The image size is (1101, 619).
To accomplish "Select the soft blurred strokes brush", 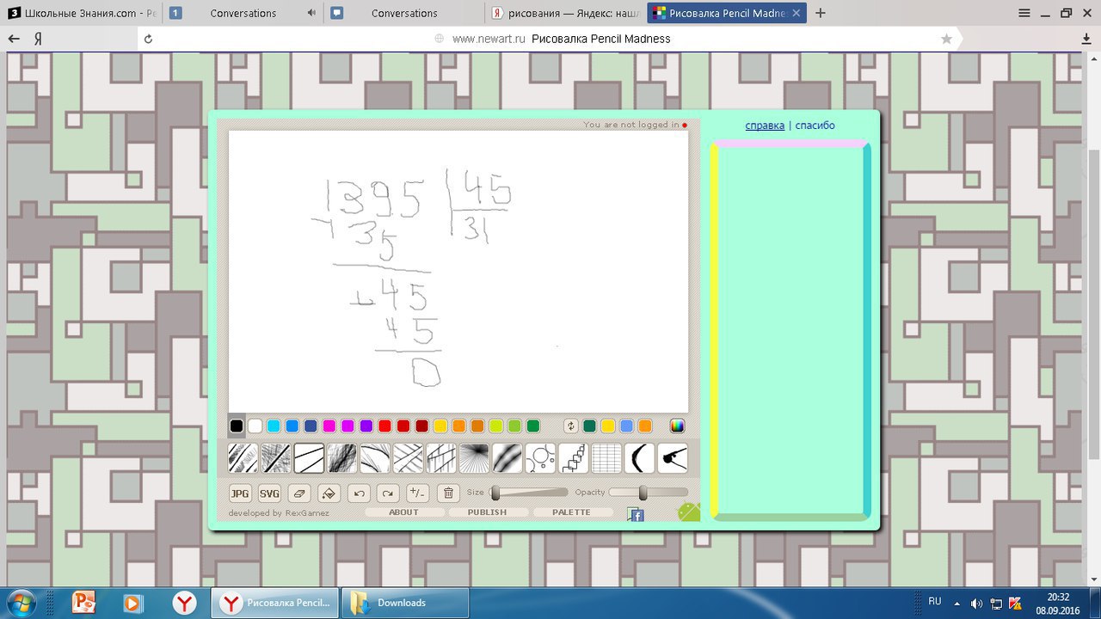I will point(507,458).
